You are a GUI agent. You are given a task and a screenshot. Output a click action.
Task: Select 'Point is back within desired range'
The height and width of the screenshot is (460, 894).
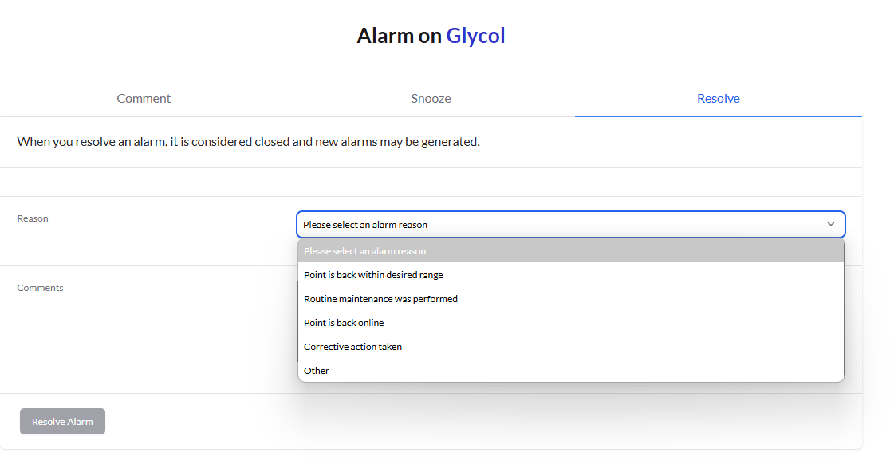[x=571, y=275]
